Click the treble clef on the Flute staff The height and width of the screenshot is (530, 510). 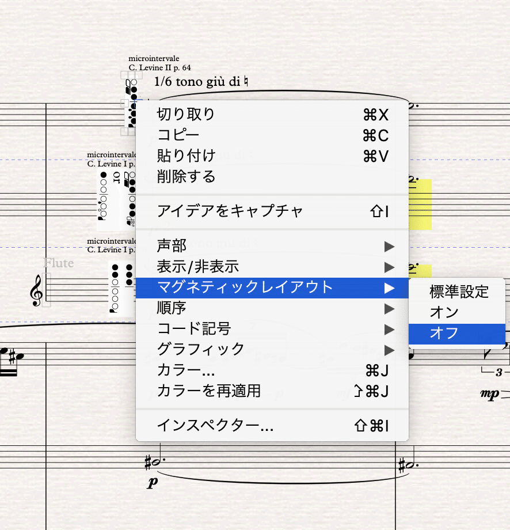point(36,290)
